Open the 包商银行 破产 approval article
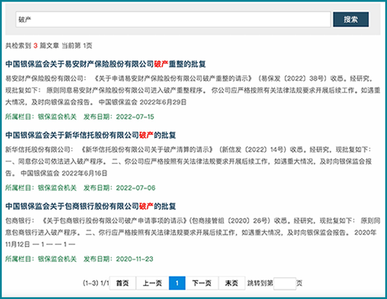Screen dimensions: 387x299 (x=91, y=206)
